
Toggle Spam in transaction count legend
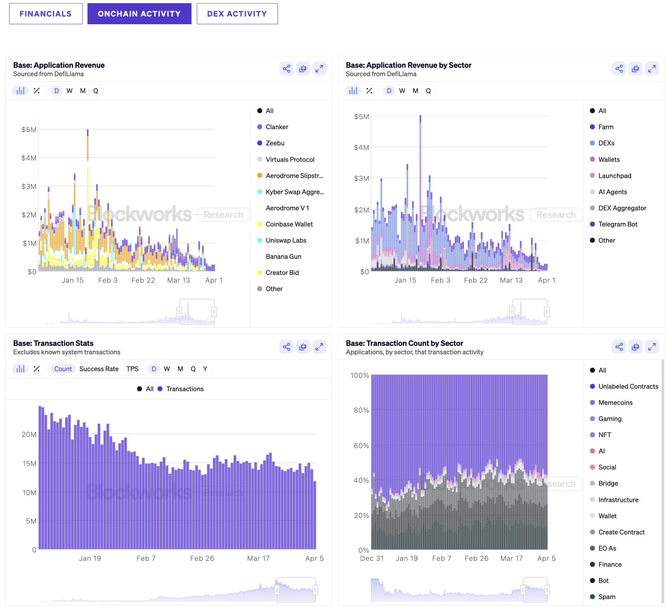tap(603, 597)
